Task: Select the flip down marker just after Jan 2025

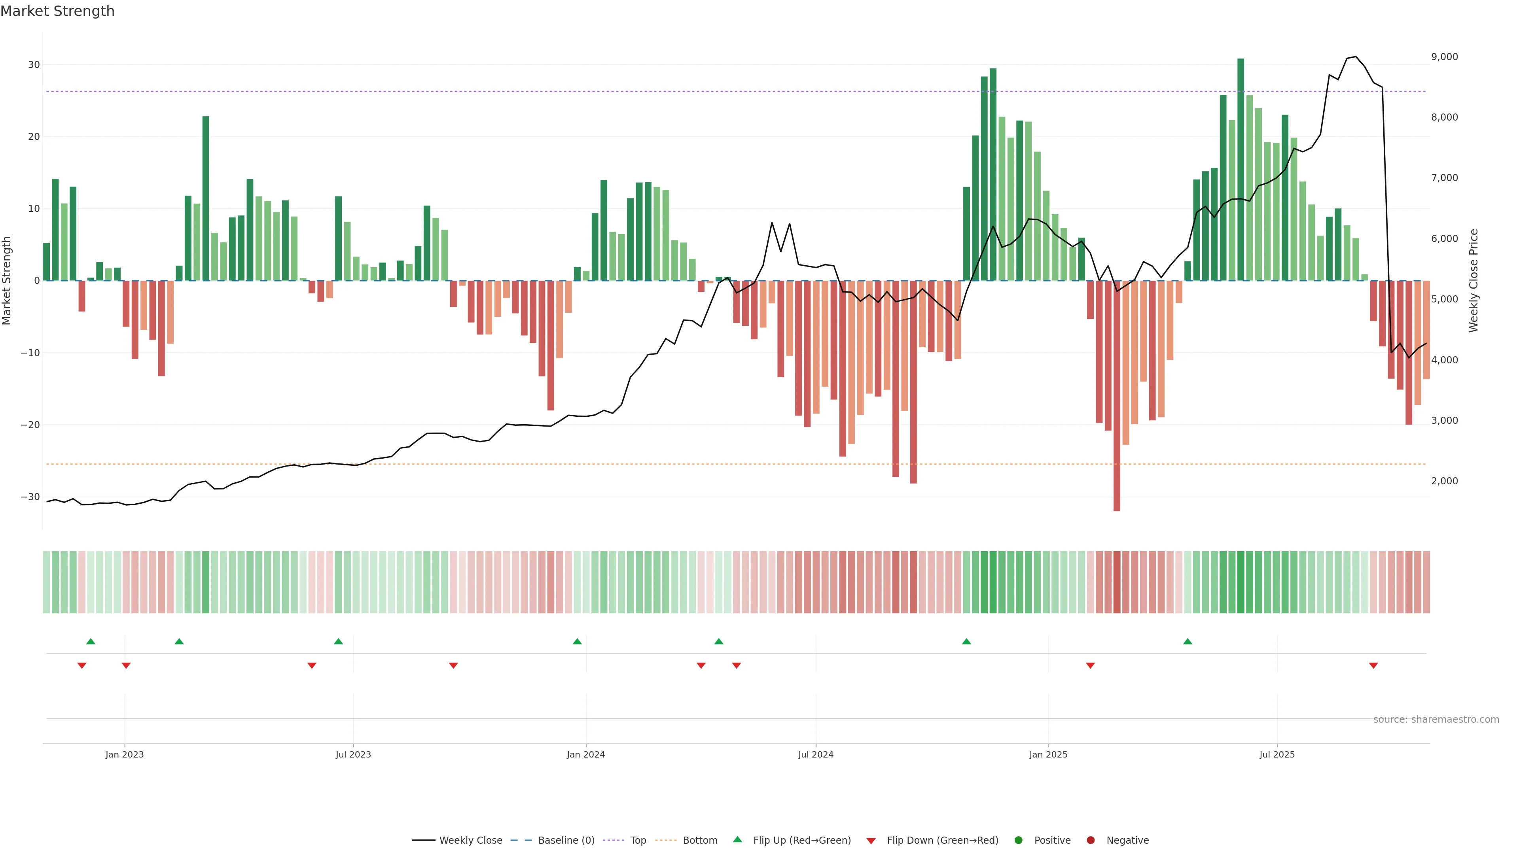Action: [1090, 665]
